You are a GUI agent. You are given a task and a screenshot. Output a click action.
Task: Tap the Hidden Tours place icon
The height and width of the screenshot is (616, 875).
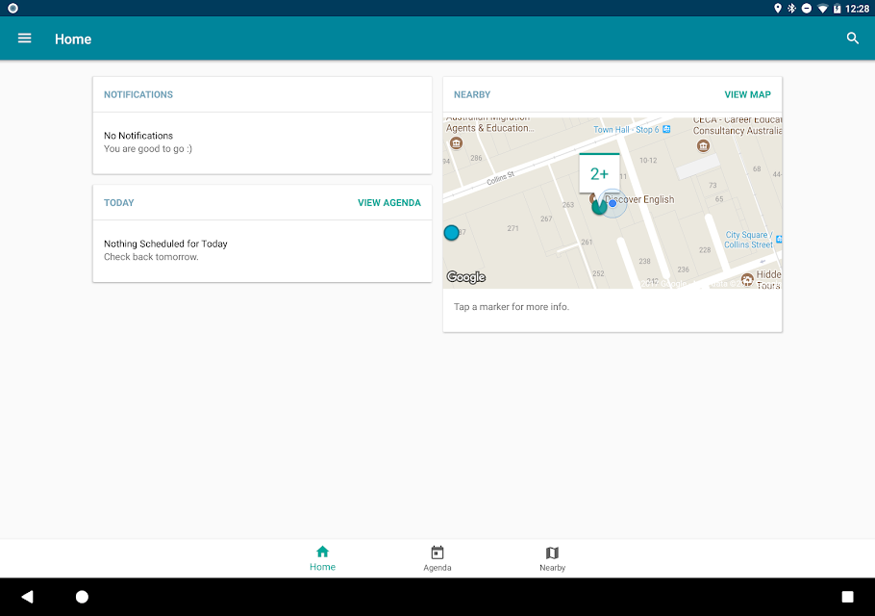click(x=747, y=279)
